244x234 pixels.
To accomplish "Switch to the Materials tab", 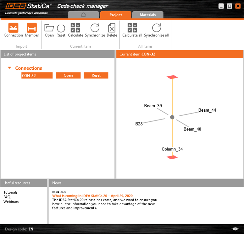I will (148, 15).
